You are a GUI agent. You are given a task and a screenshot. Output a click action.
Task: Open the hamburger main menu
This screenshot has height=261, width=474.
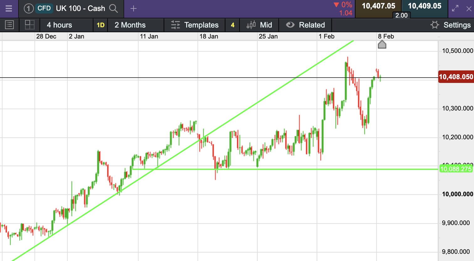point(9,8)
